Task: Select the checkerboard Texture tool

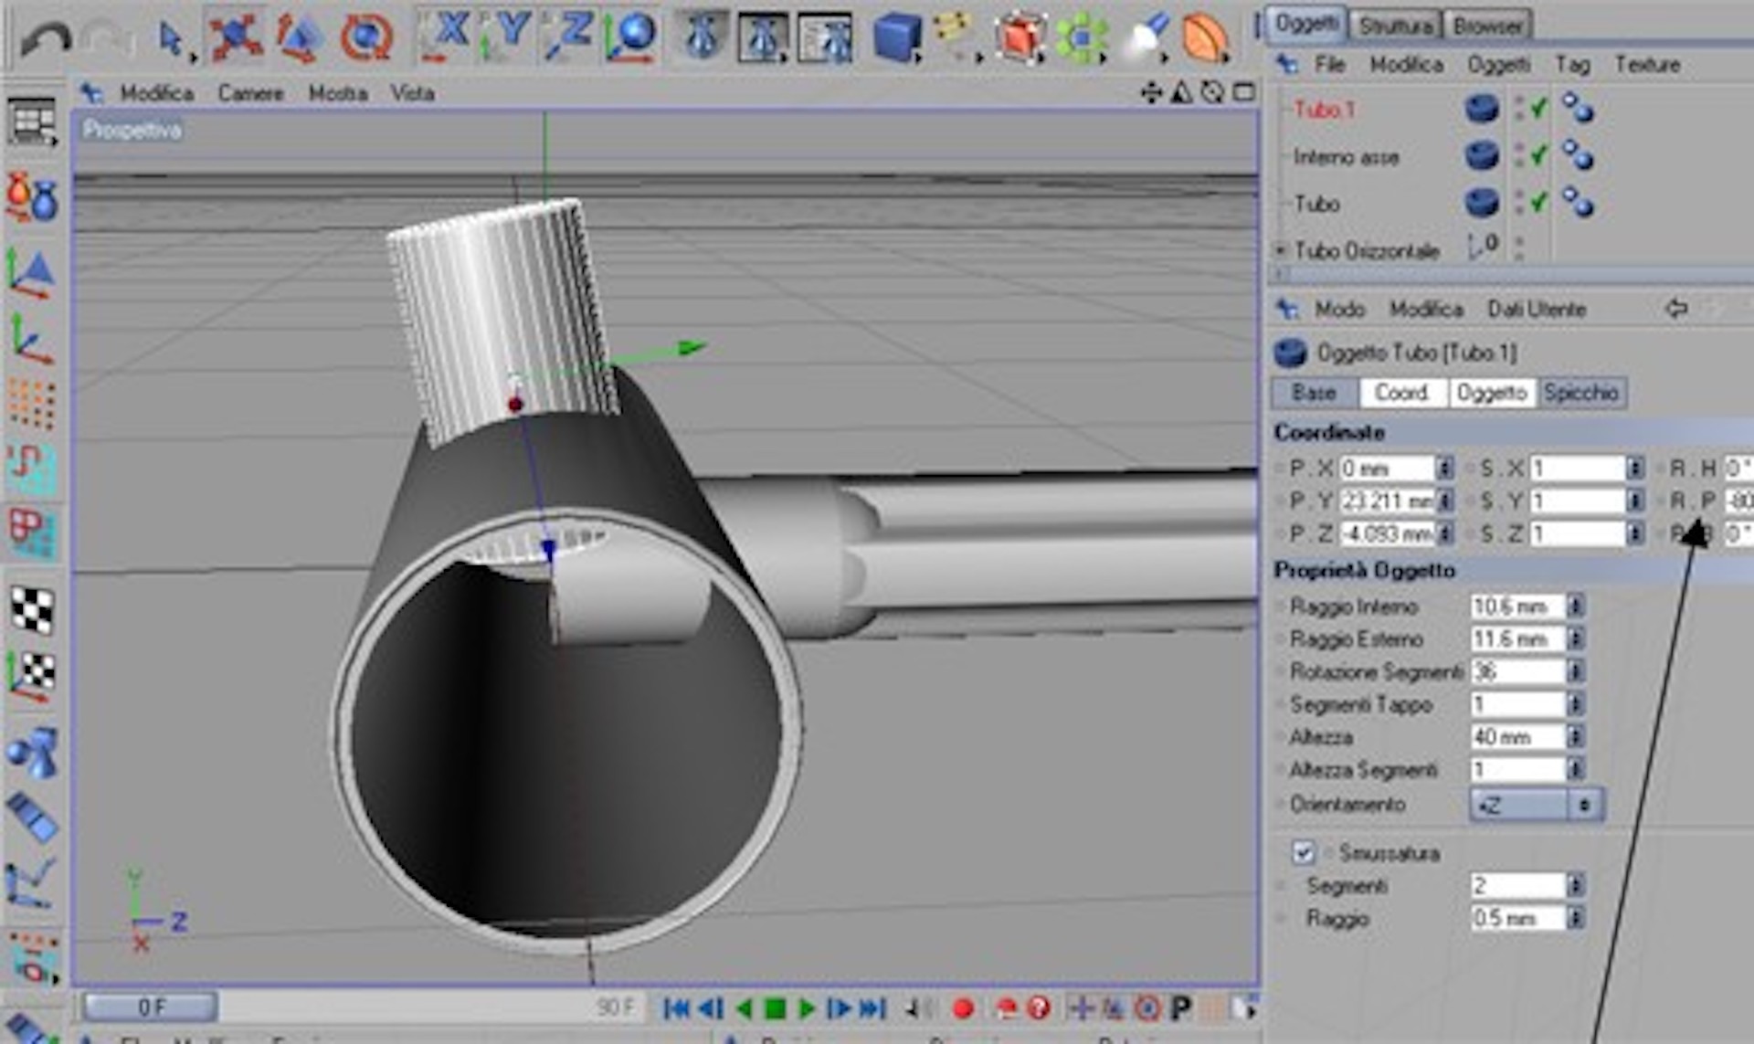Action: point(32,609)
